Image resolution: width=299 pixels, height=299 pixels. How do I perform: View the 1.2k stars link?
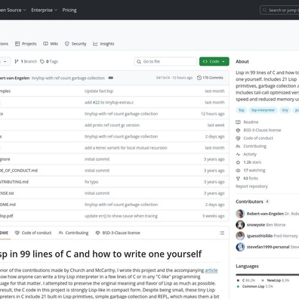tap(248, 162)
